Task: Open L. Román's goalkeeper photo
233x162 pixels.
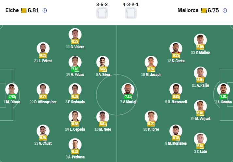Action: coord(224,89)
